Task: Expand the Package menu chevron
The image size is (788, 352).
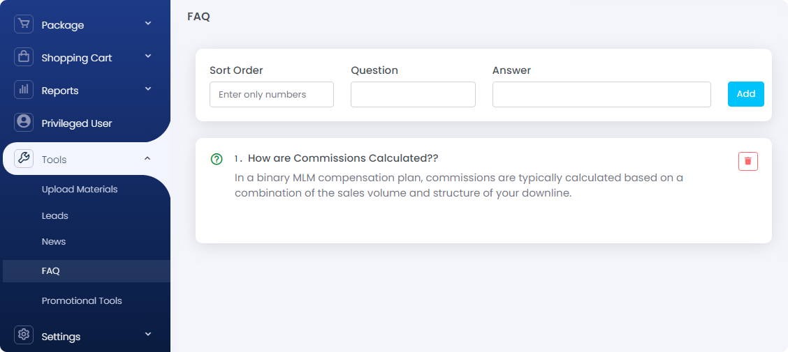Action: pyautogui.click(x=148, y=23)
